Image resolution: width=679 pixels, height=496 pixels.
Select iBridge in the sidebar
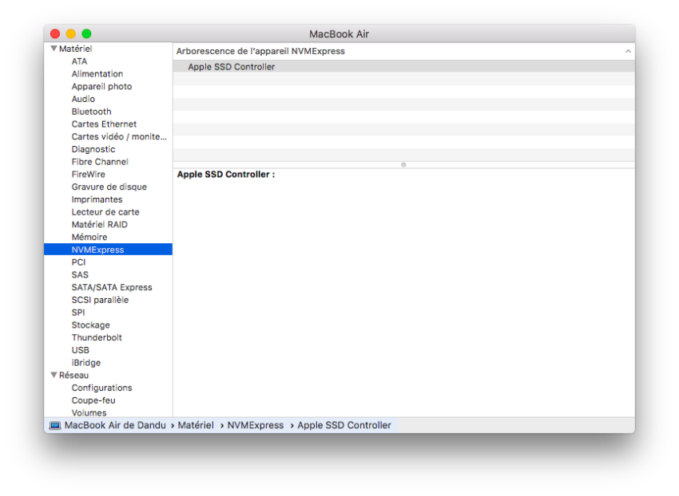coord(86,362)
